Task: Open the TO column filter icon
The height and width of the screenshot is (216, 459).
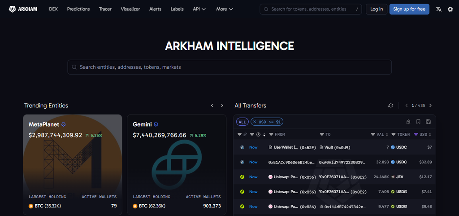Action: coord(322,135)
